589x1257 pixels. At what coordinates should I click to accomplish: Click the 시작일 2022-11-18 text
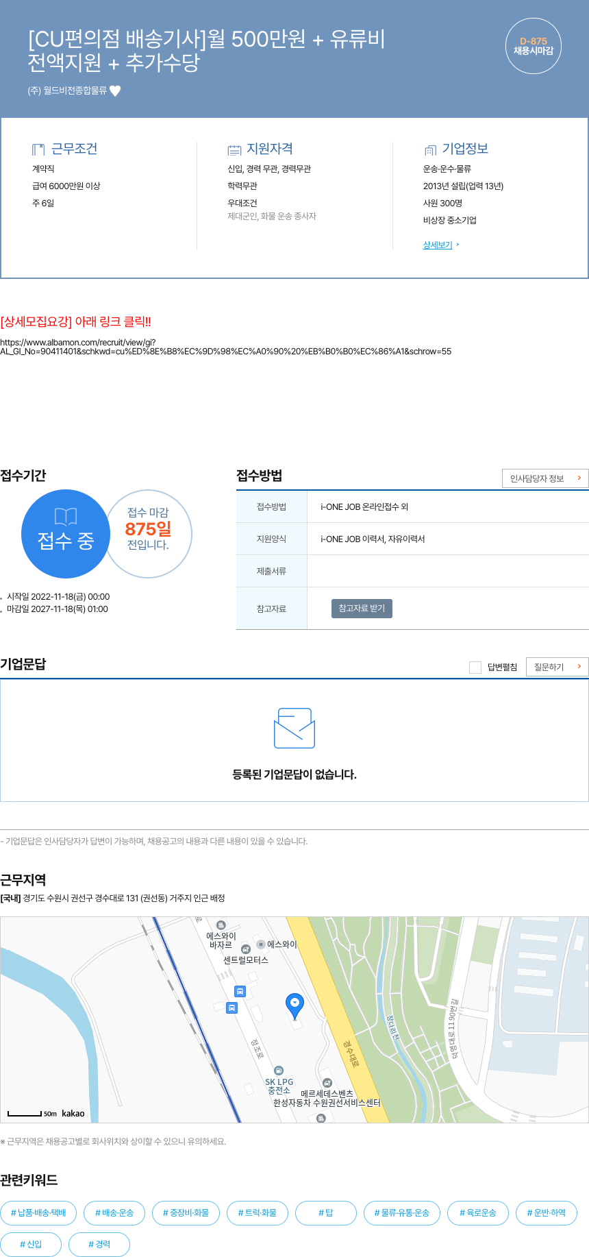tap(58, 597)
